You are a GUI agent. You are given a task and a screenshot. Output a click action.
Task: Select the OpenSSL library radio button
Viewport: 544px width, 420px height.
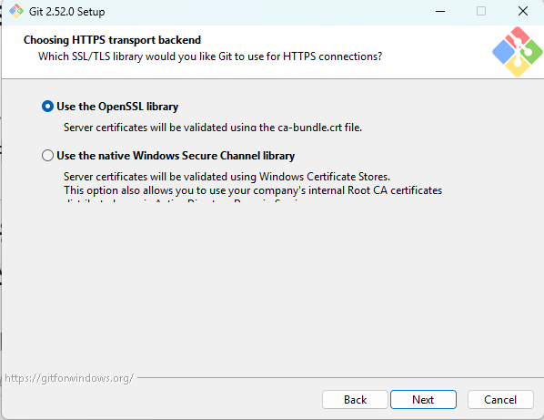coord(47,107)
